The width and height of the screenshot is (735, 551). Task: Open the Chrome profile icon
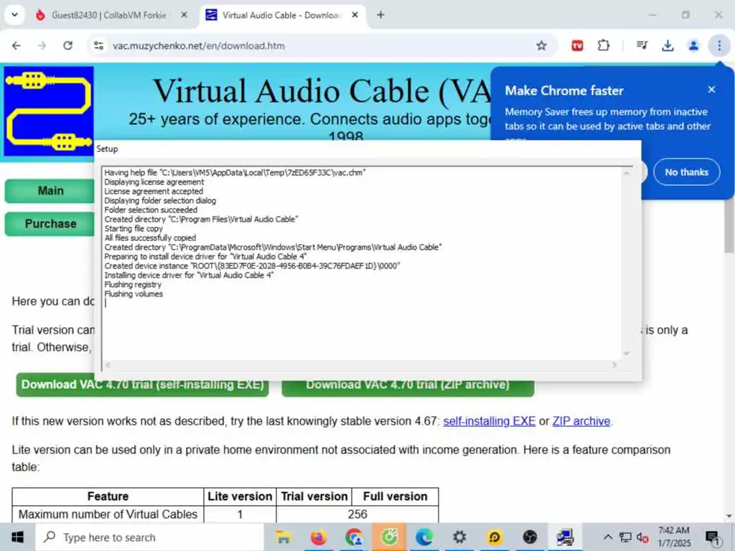pos(693,45)
